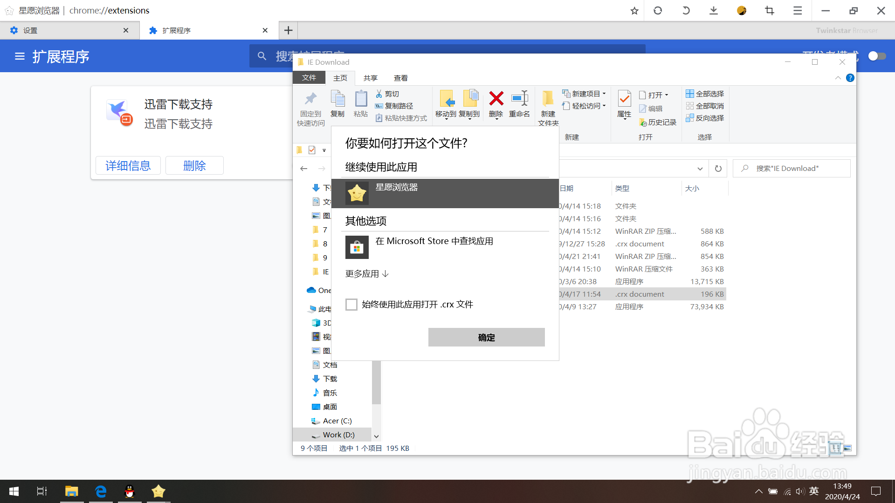Viewport: 895px width, 503px height.
Task: Open QQ penguin from taskbar
Action: [x=130, y=491]
